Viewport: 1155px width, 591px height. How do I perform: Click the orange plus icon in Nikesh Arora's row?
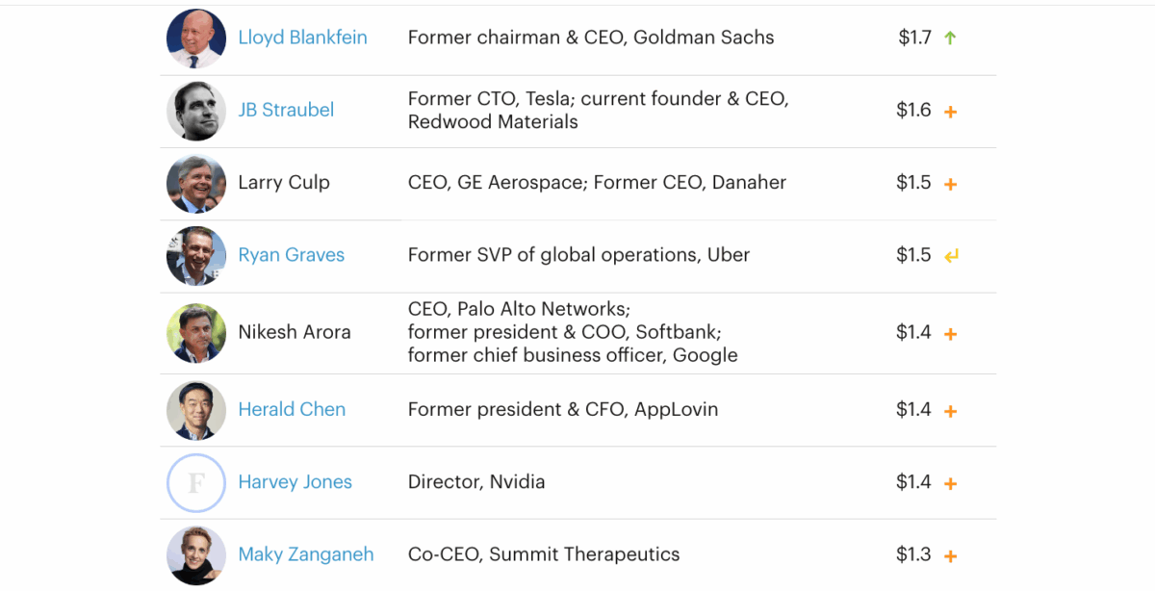point(950,334)
